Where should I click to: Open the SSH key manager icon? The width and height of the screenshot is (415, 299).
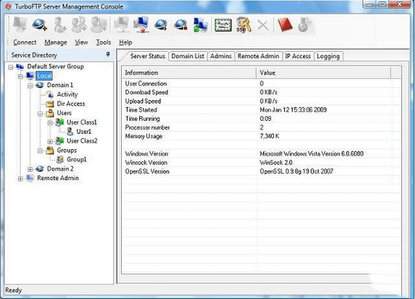(x=243, y=25)
